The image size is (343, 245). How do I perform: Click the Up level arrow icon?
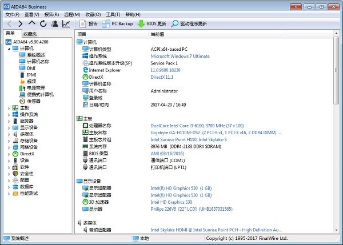click(31, 24)
